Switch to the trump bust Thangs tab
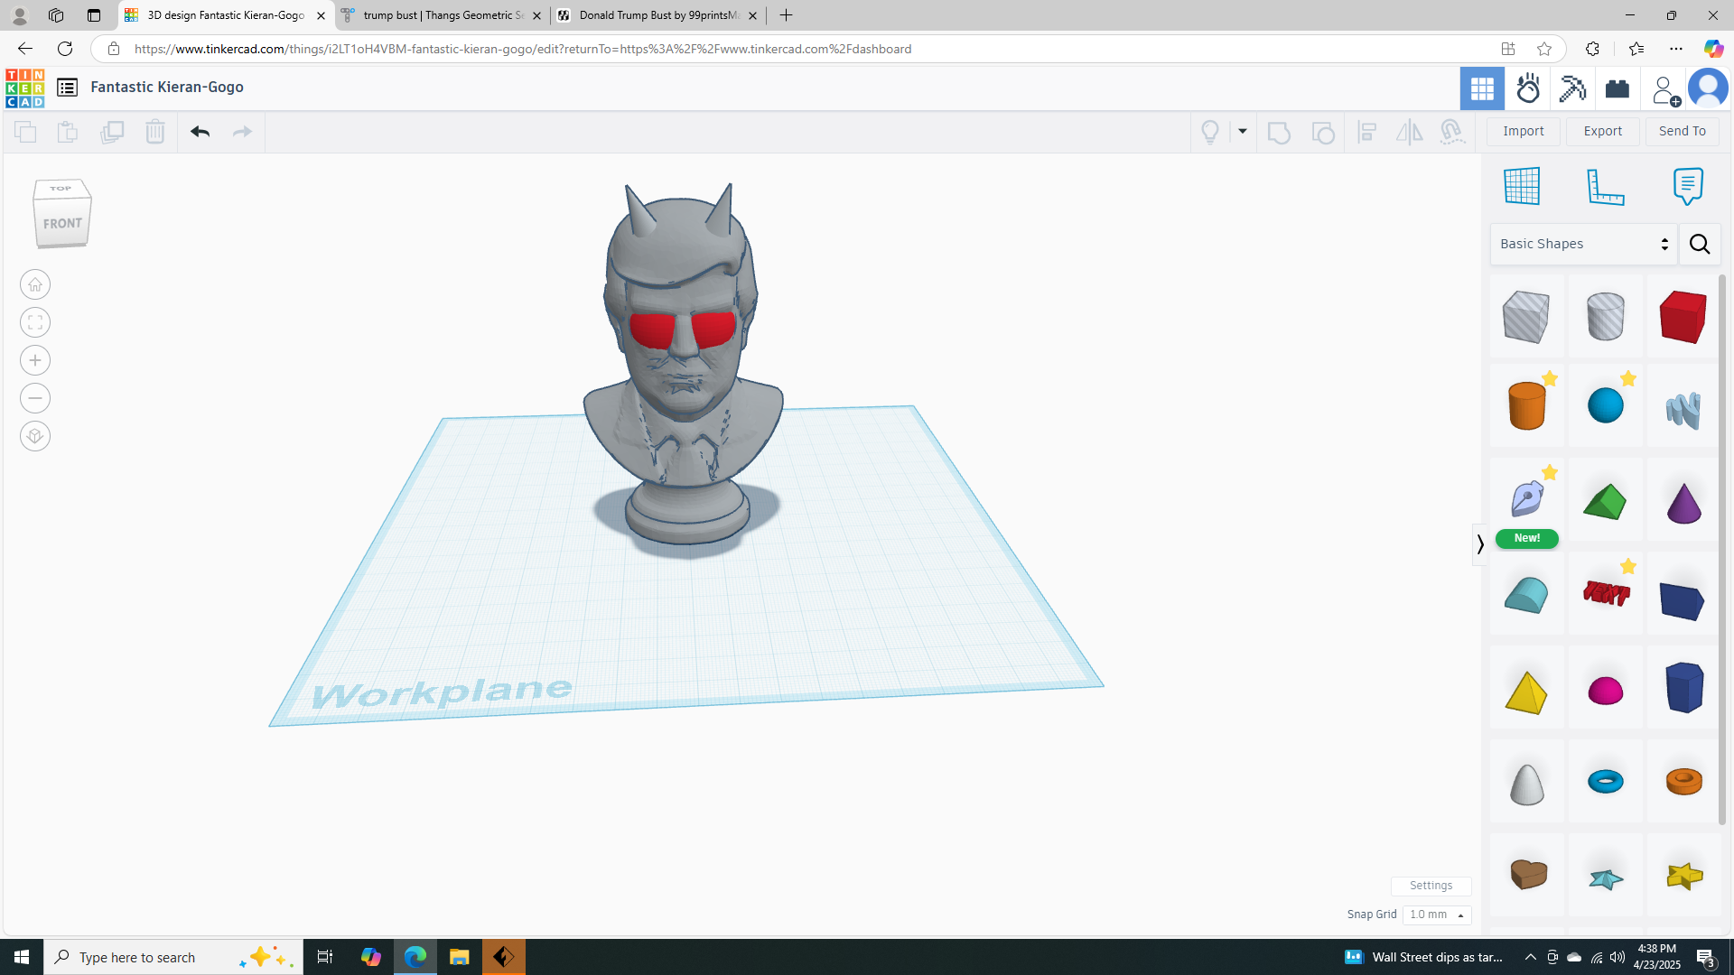Screen dimensions: 1734x975 pos(441,15)
